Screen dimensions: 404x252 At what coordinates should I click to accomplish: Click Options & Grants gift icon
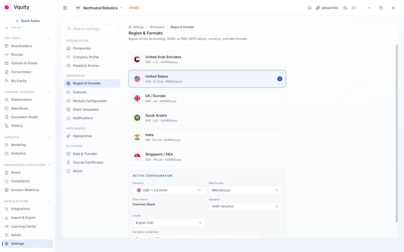point(7,63)
